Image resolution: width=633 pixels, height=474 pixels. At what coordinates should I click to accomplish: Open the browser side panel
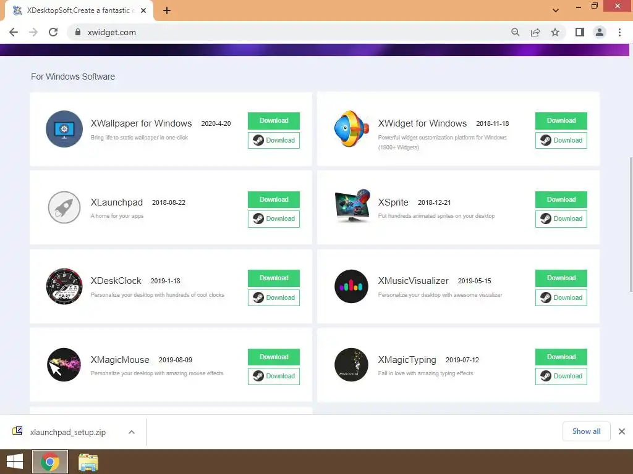coord(580,32)
